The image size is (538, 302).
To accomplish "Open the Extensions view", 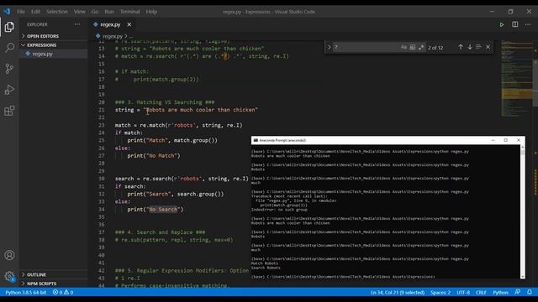I will coord(9,111).
